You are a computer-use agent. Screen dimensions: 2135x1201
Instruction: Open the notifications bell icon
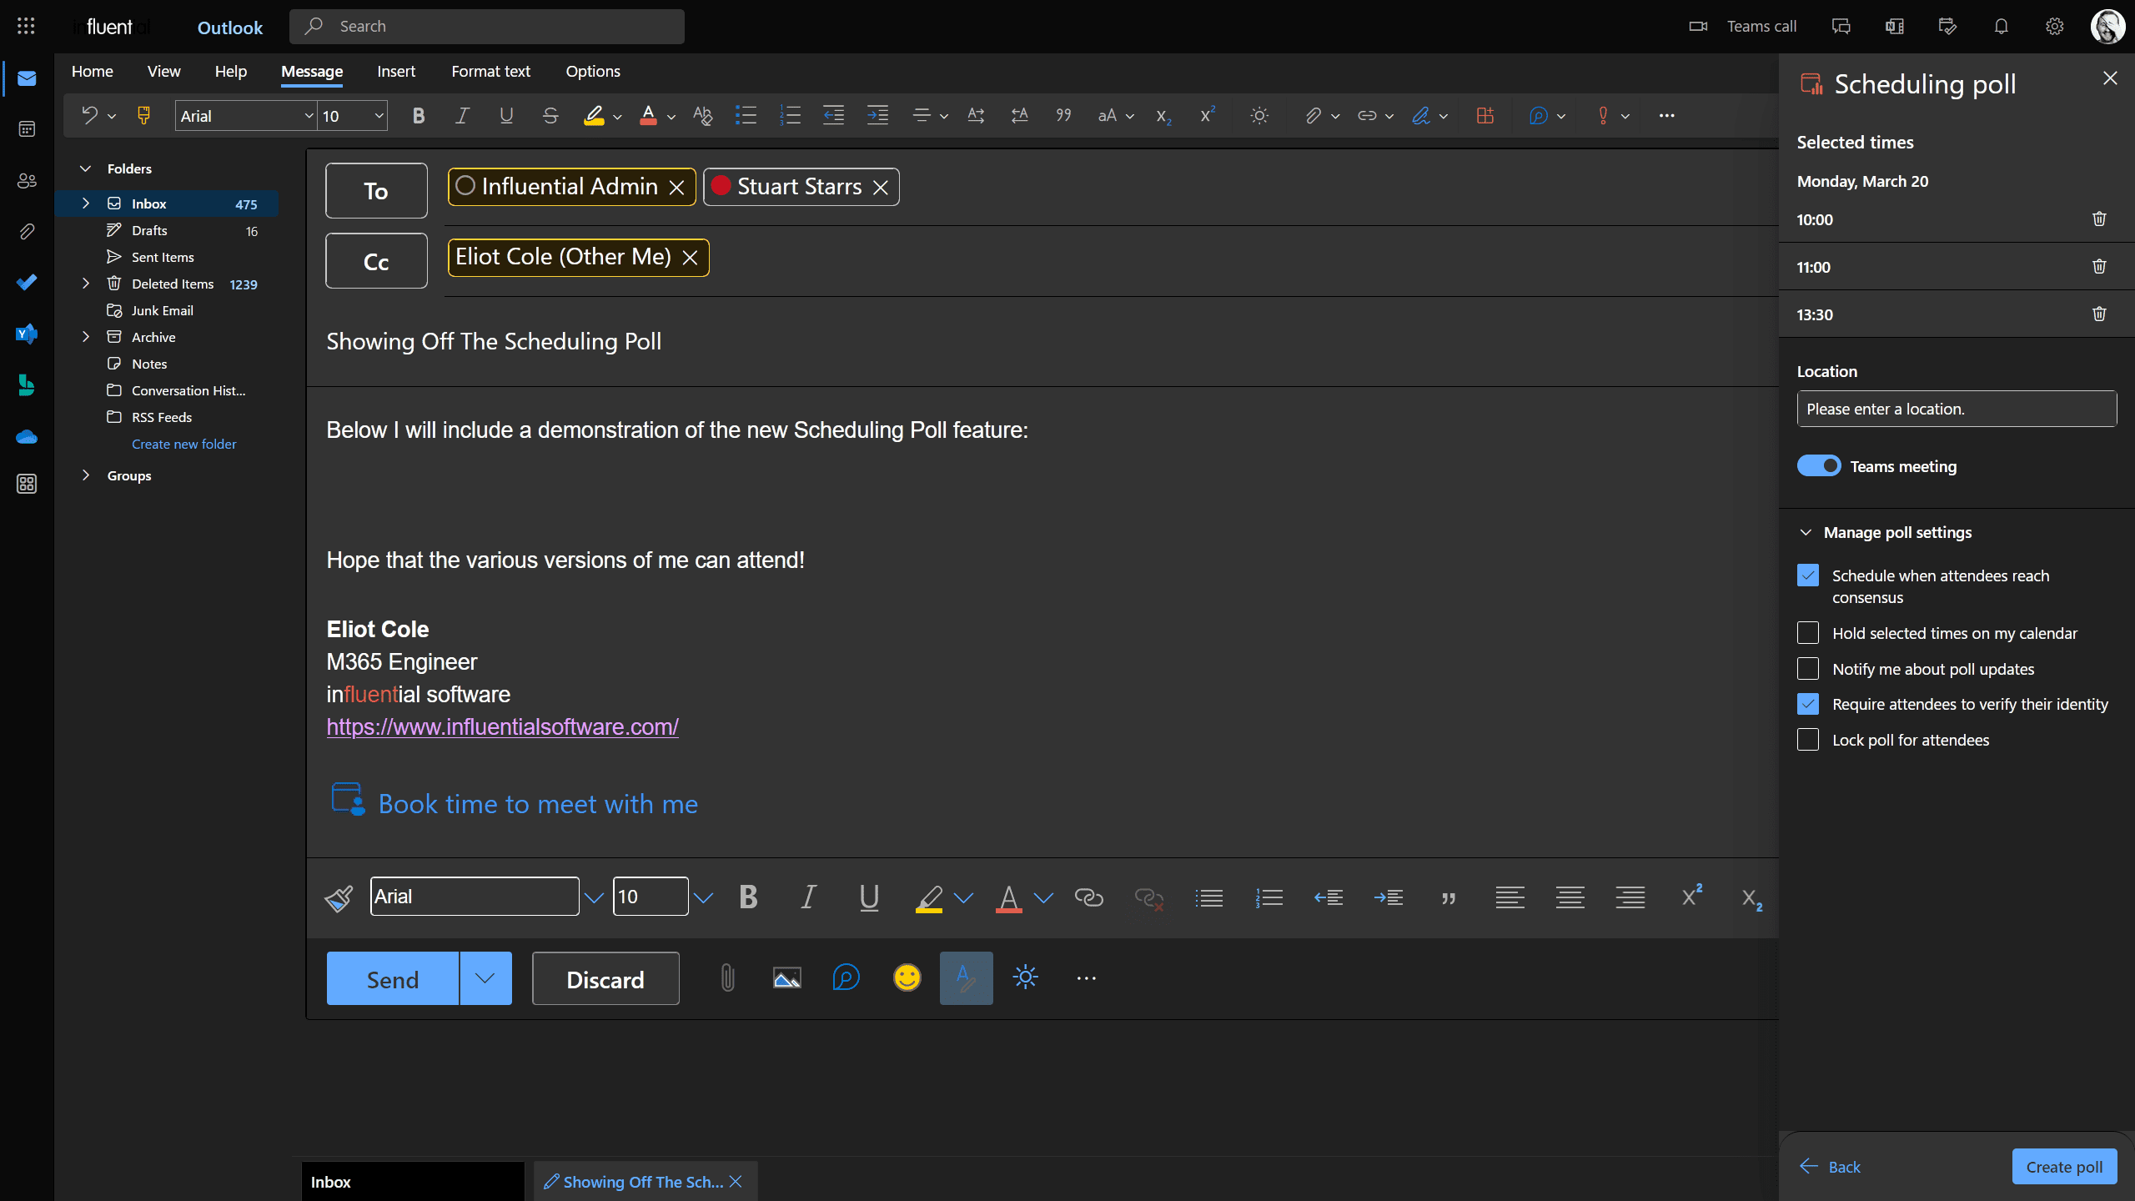click(x=2001, y=26)
